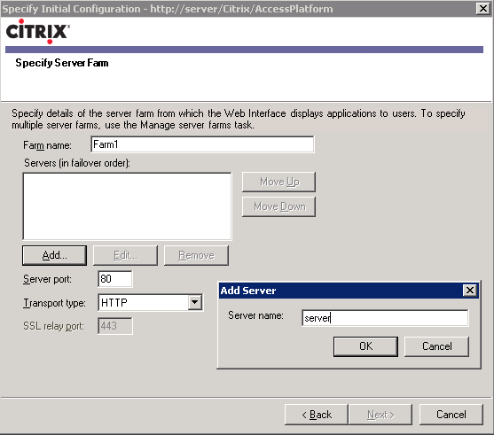Click the Edit... server button
Viewport: 494px width, 435px height.
tap(125, 255)
